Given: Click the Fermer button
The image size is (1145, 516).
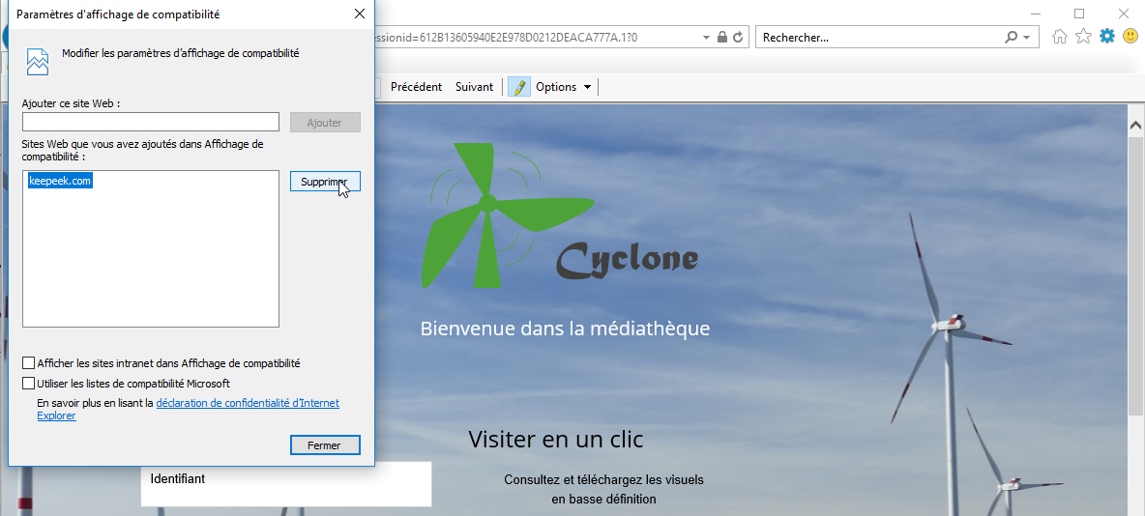Looking at the screenshot, I should (325, 445).
